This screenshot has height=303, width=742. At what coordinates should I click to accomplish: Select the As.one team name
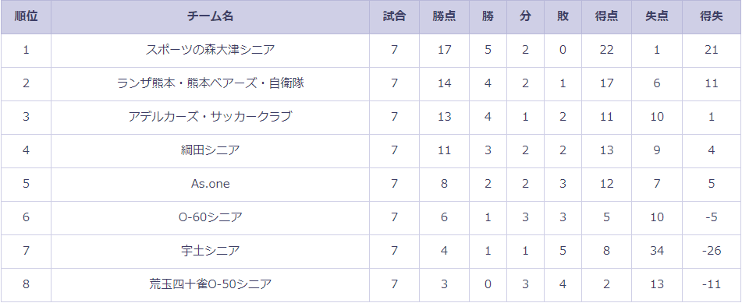pyautogui.click(x=210, y=184)
